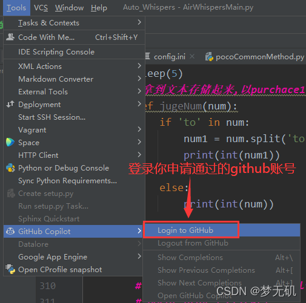Click 'jugeNum' function name in code
The image size is (306, 303).
pos(181,106)
